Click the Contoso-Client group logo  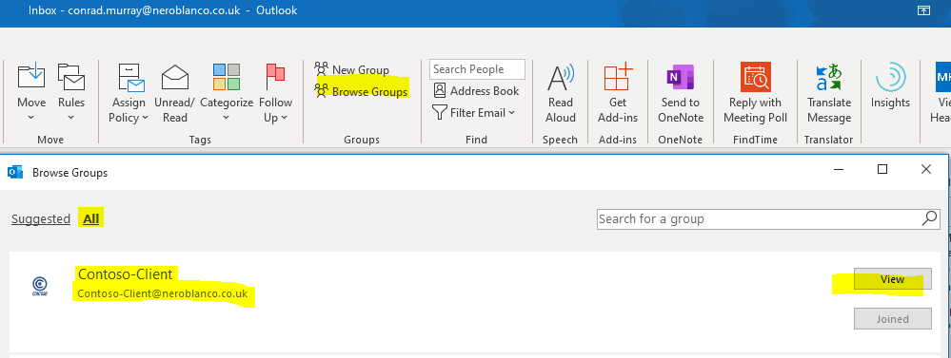(40, 286)
